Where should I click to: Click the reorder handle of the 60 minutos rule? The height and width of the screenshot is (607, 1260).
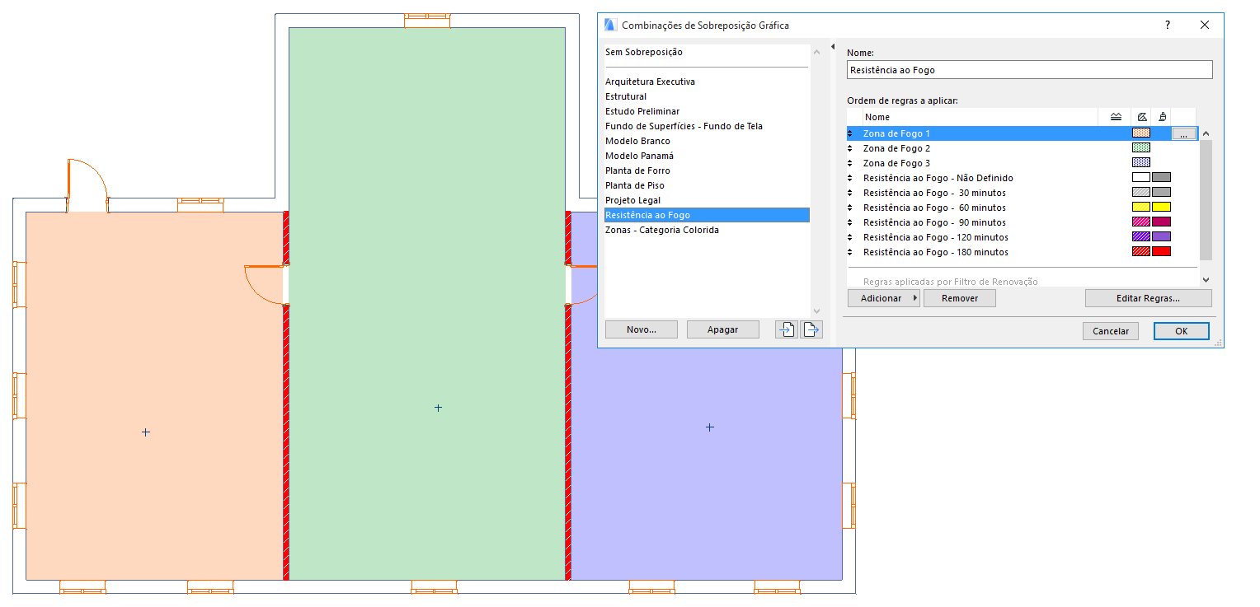click(x=850, y=208)
